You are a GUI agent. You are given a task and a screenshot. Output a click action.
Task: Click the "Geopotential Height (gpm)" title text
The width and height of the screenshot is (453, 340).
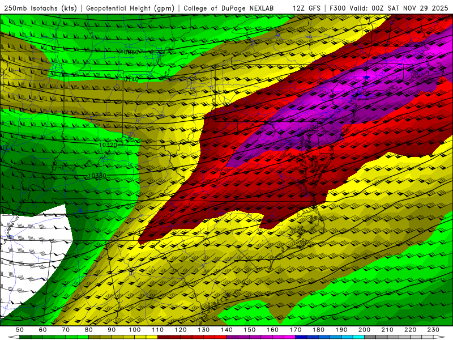pos(130,8)
